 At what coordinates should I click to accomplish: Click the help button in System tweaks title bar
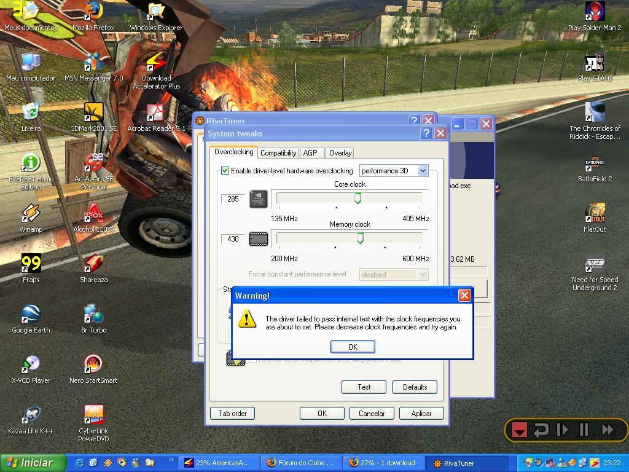click(x=426, y=133)
